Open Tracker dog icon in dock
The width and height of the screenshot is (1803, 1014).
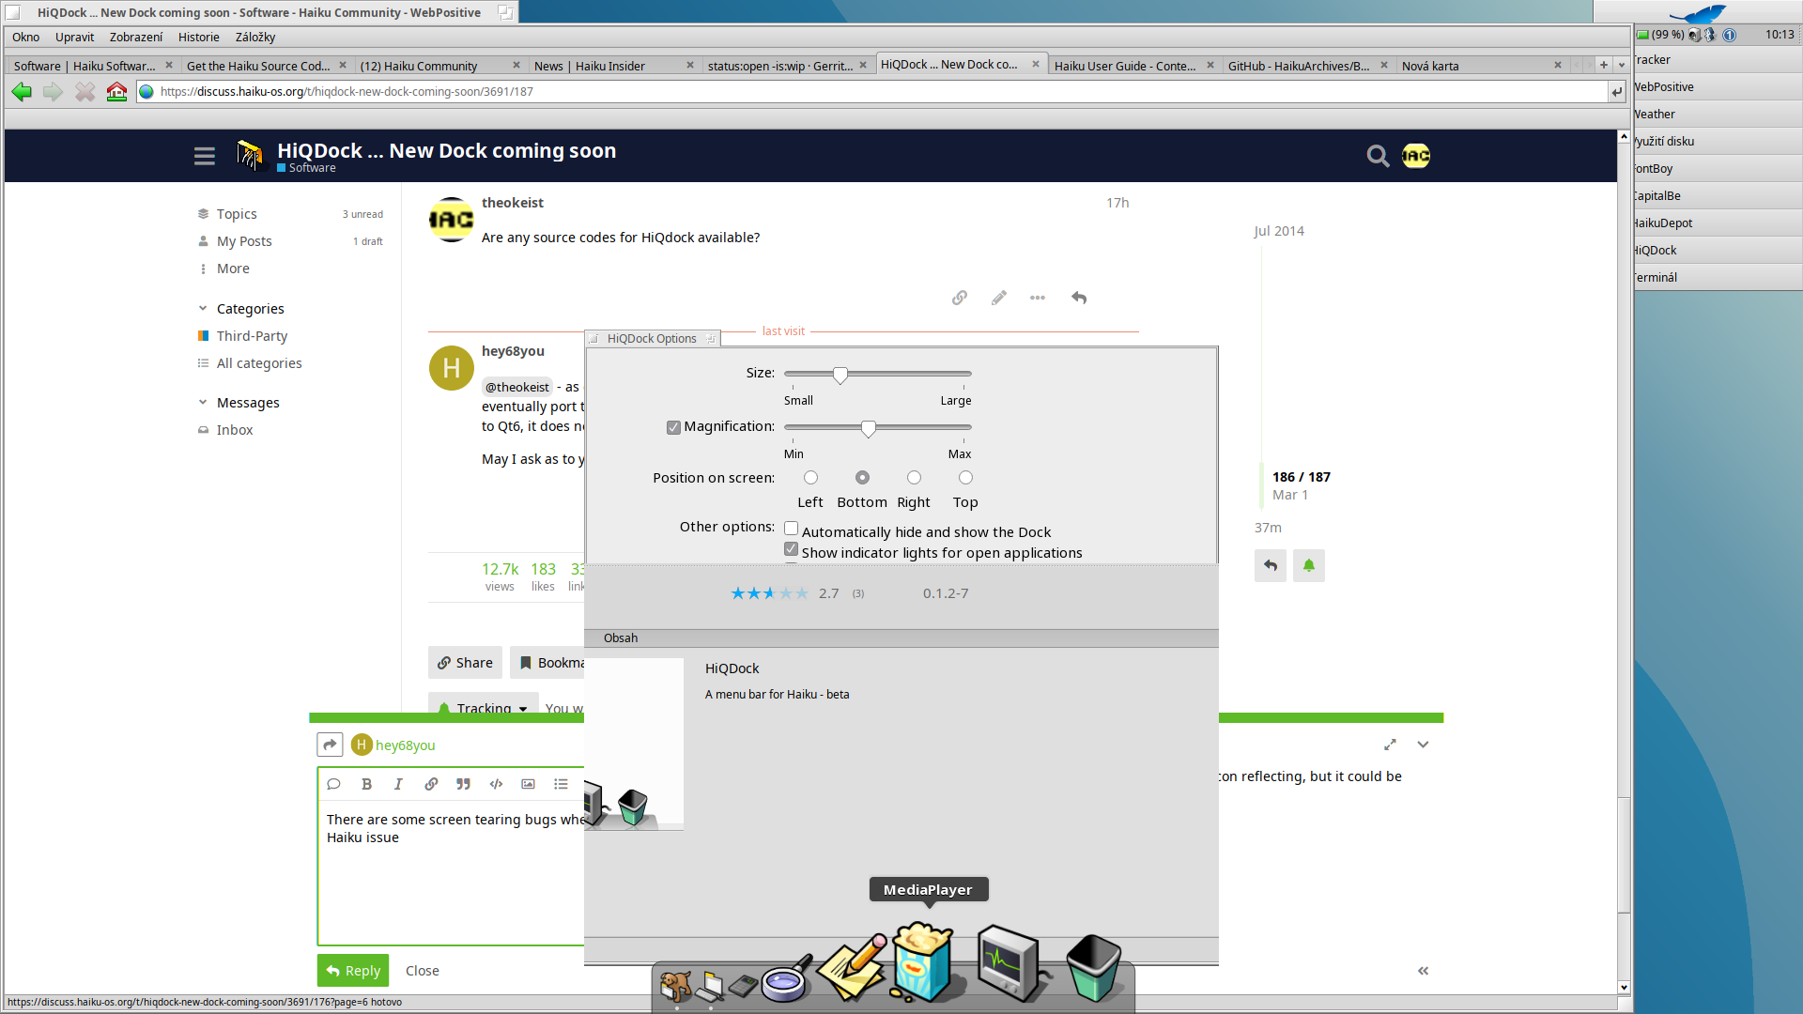676,986
